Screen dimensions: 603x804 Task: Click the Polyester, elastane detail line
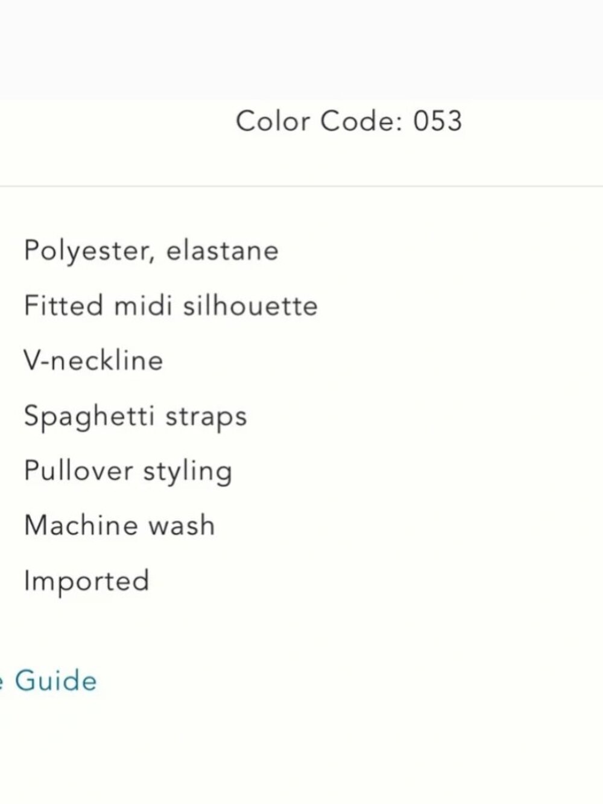click(151, 250)
